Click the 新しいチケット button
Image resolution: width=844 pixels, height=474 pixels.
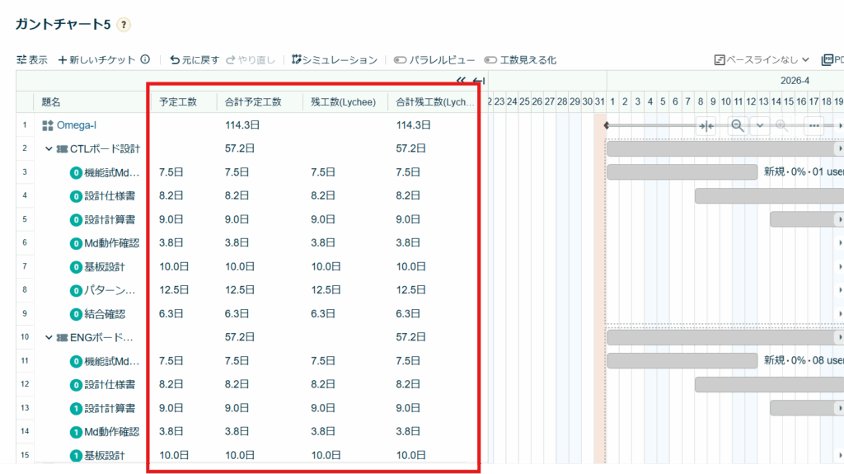[96, 60]
